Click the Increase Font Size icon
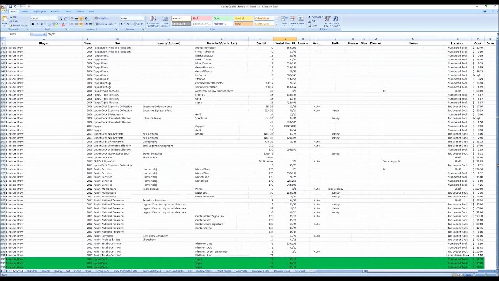The image size is (499, 281). [60, 18]
